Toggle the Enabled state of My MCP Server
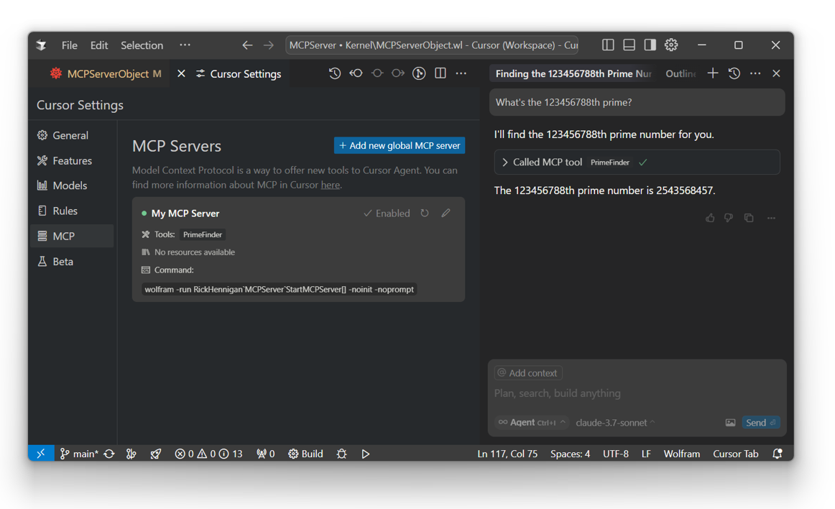The image size is (835, 509). (387, 213)
